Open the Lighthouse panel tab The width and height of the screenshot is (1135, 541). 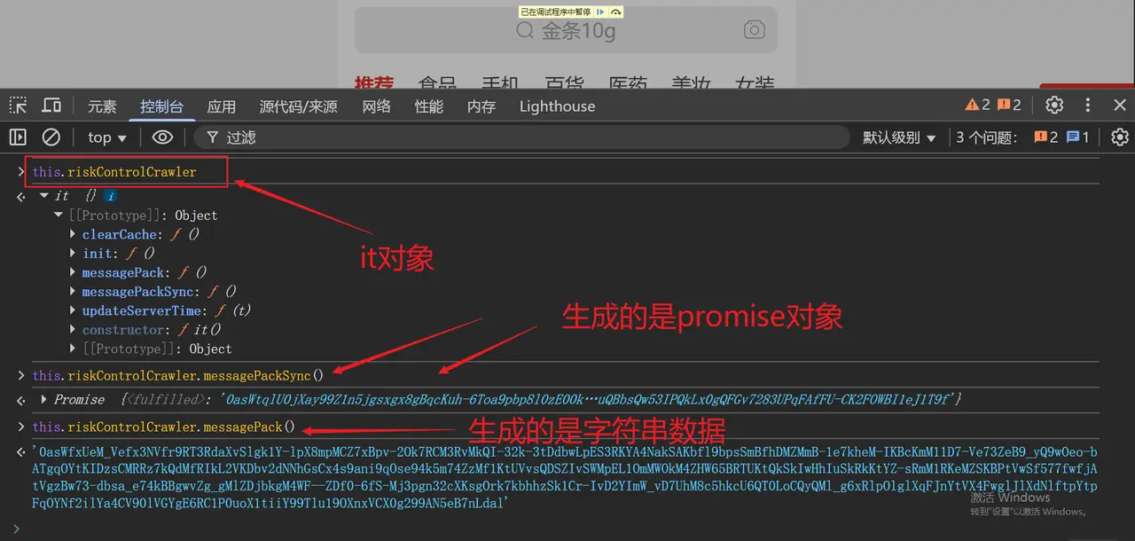coord(556,106)
